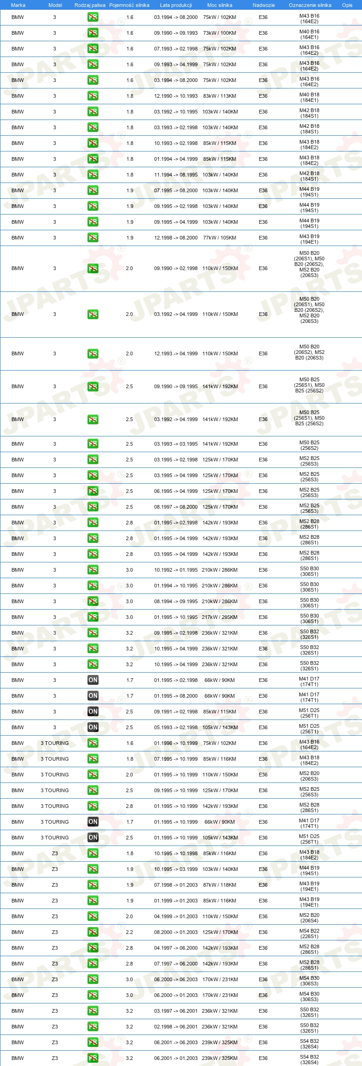Viewport: 362px width, 1066px height.
Task: Click the Pojemność silnika column header
Action: click(129, 5)
